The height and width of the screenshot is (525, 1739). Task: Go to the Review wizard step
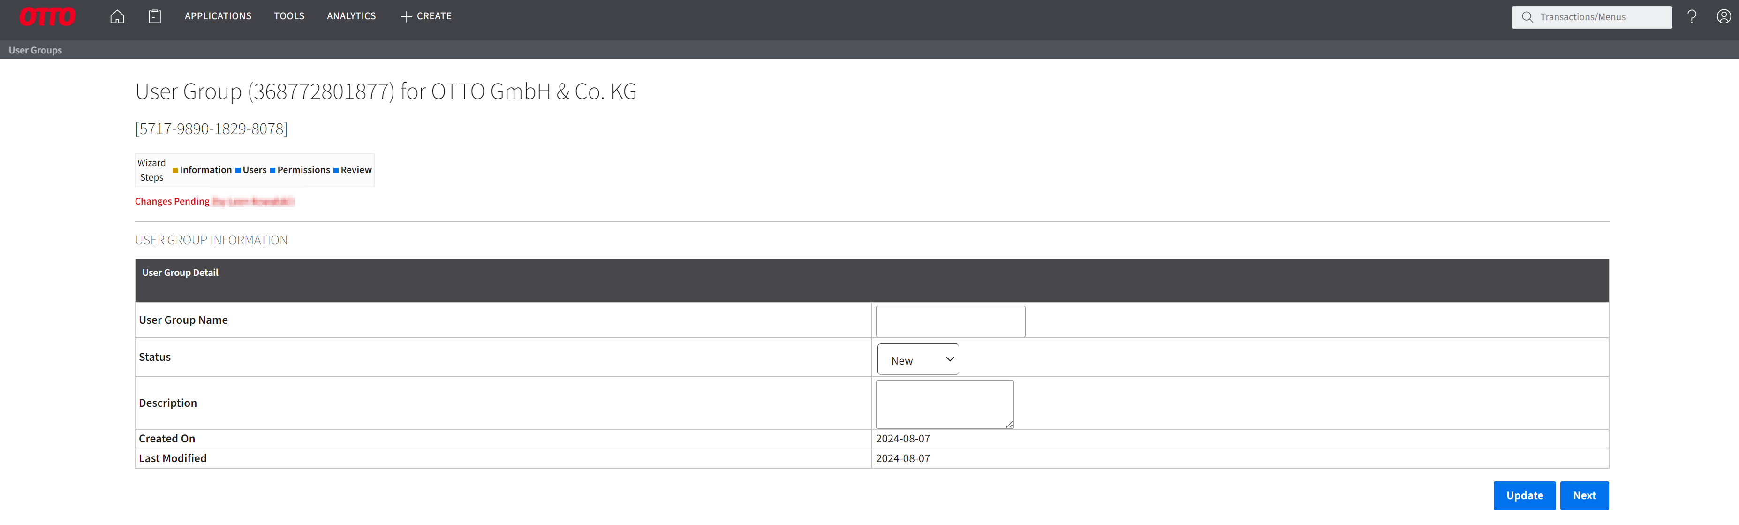(x=352, y=170)
